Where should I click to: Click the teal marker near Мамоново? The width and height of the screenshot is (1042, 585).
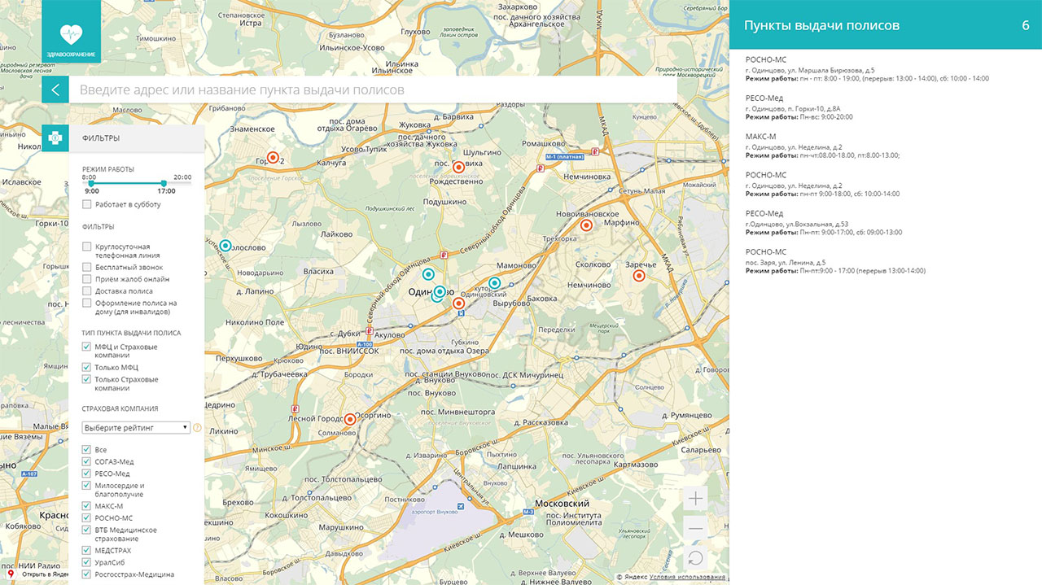[494, 283]
